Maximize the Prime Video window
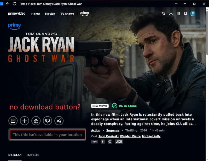Viewport: 209px width, 161px height. tap(194, 4)
